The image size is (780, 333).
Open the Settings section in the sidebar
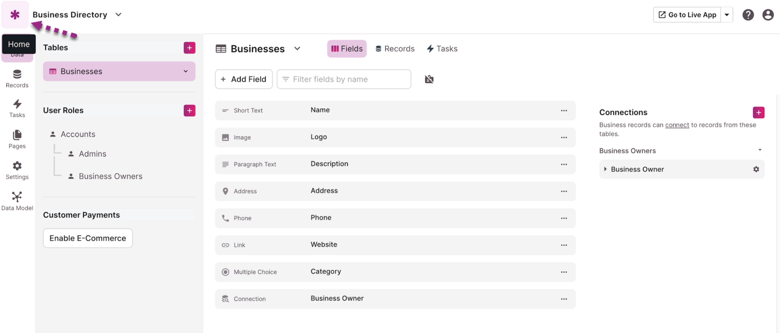click(x=17, y=170)
